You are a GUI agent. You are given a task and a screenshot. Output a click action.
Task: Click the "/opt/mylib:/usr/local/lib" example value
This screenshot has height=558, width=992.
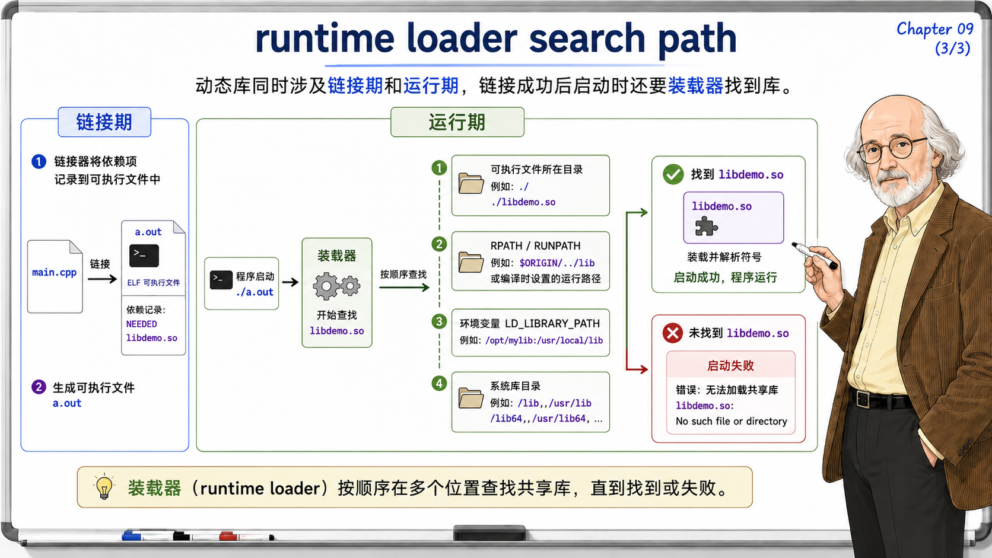[x=544, y=340]
